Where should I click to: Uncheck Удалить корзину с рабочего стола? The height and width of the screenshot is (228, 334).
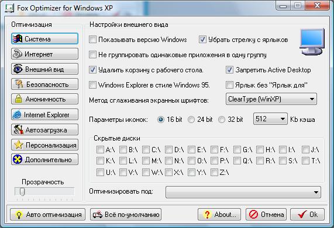point(92,70)
